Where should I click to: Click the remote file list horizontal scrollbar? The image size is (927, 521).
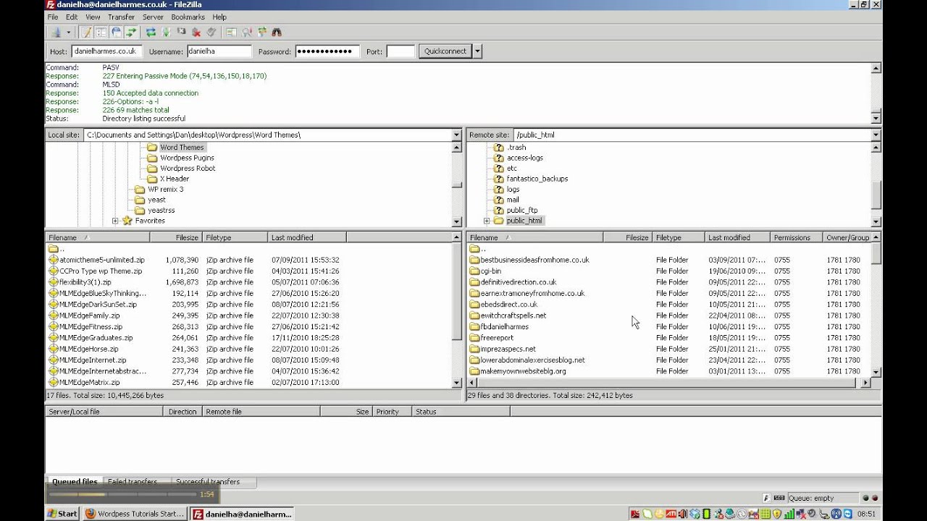tap(668, 383)
